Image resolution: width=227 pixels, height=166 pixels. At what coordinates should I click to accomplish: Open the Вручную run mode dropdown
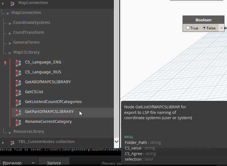[x=19, y=163]
